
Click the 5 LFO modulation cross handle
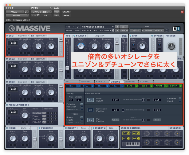click(x=136, y=86)
